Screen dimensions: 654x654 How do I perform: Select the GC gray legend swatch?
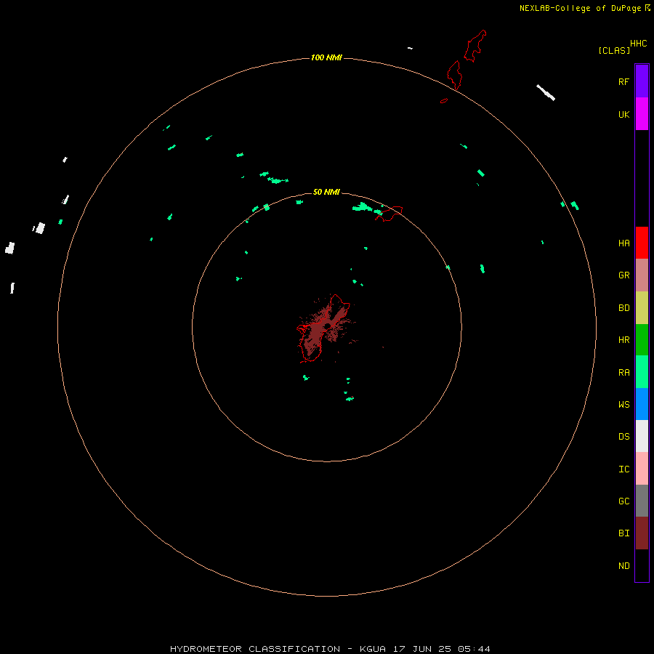click(642, 501)
